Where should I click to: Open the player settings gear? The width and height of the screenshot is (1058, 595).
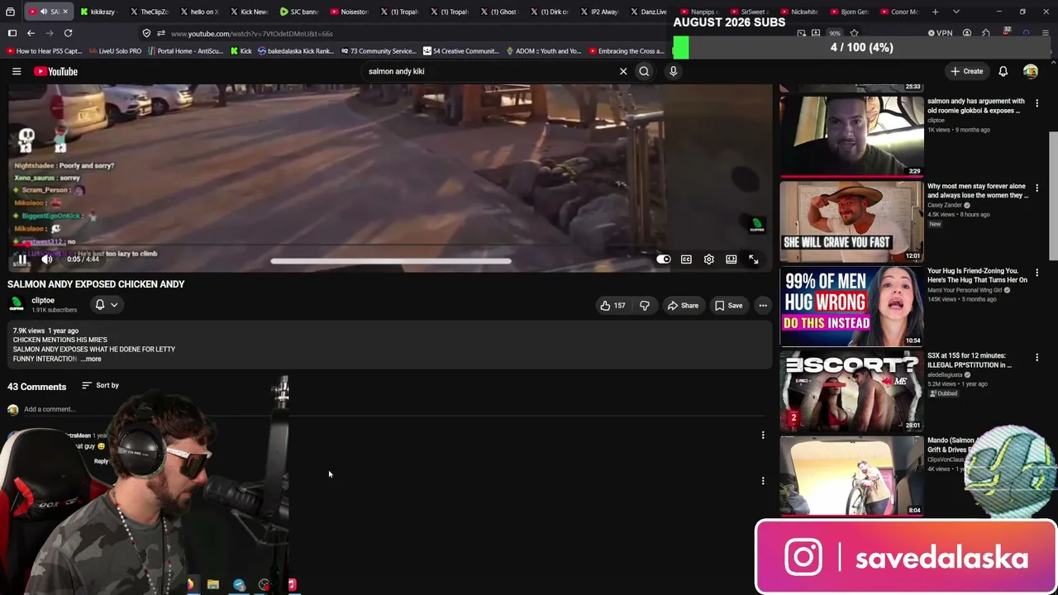point(708,259)
